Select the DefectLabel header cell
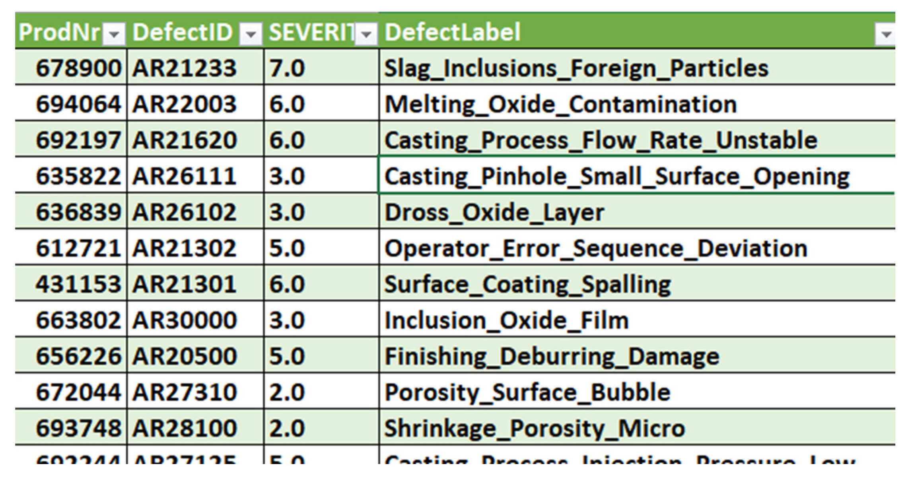 click(637, 31)
